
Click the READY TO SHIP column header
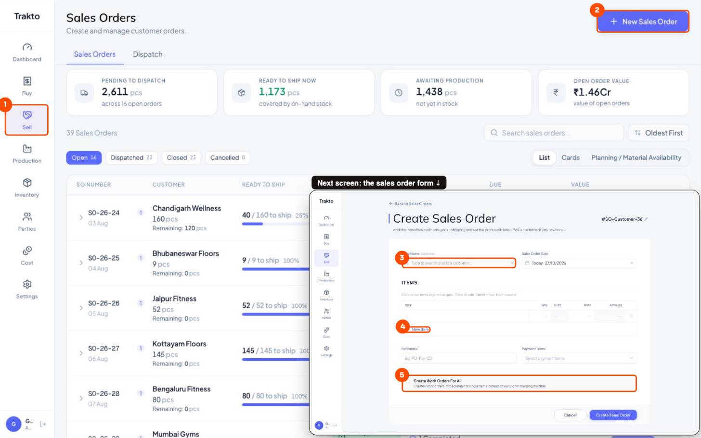click(263, 185)
